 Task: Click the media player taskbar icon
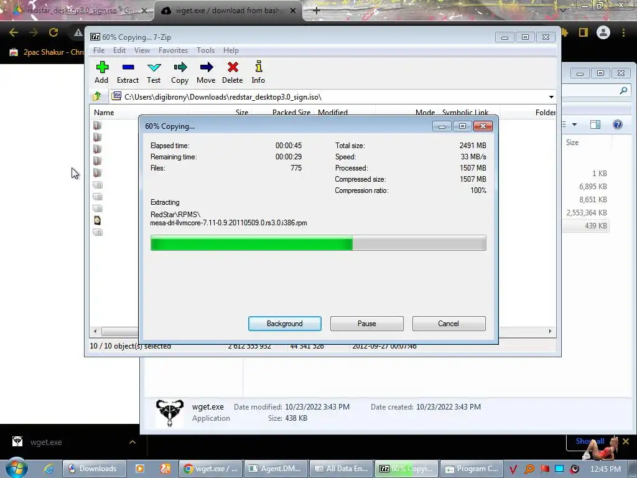point(140,469)
